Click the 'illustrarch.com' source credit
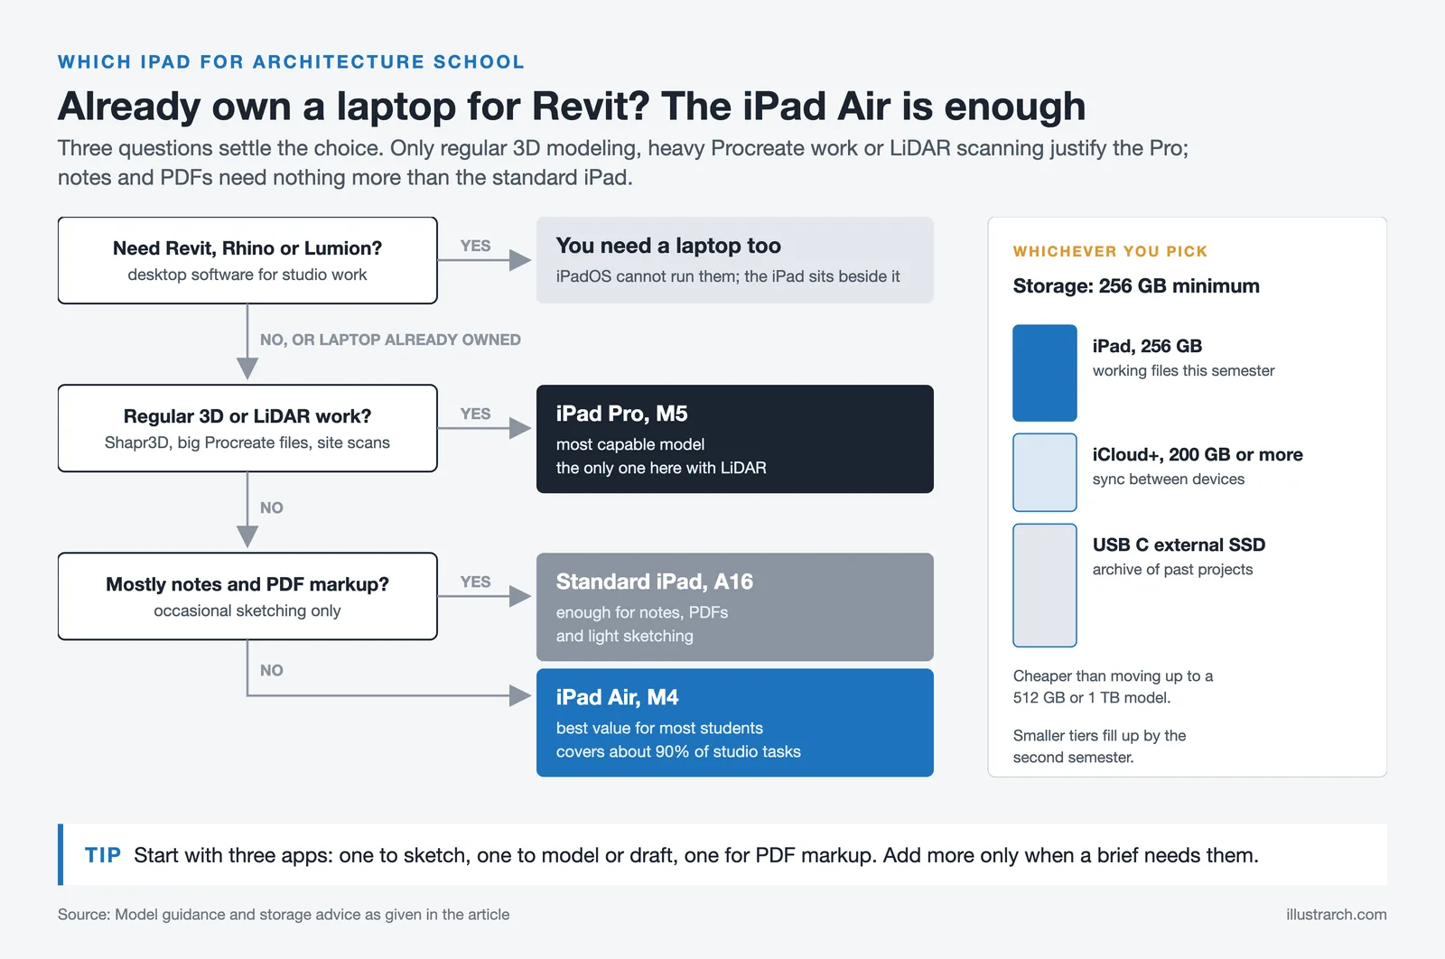Viewport: 1445px width, 959px height. [1337, 915]
